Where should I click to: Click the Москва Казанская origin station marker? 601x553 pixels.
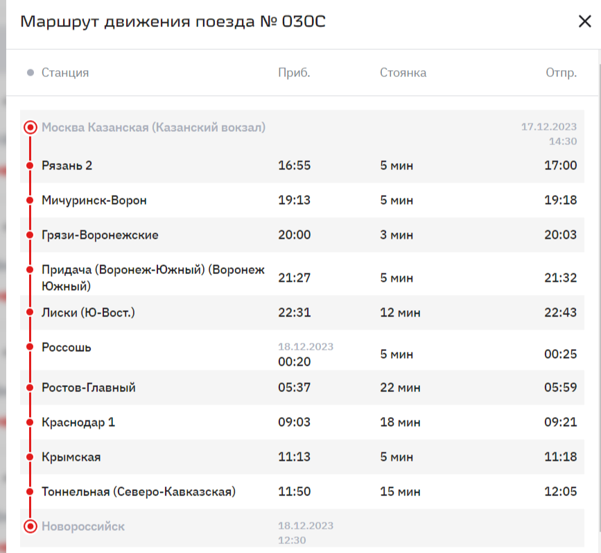click(30, 128)
